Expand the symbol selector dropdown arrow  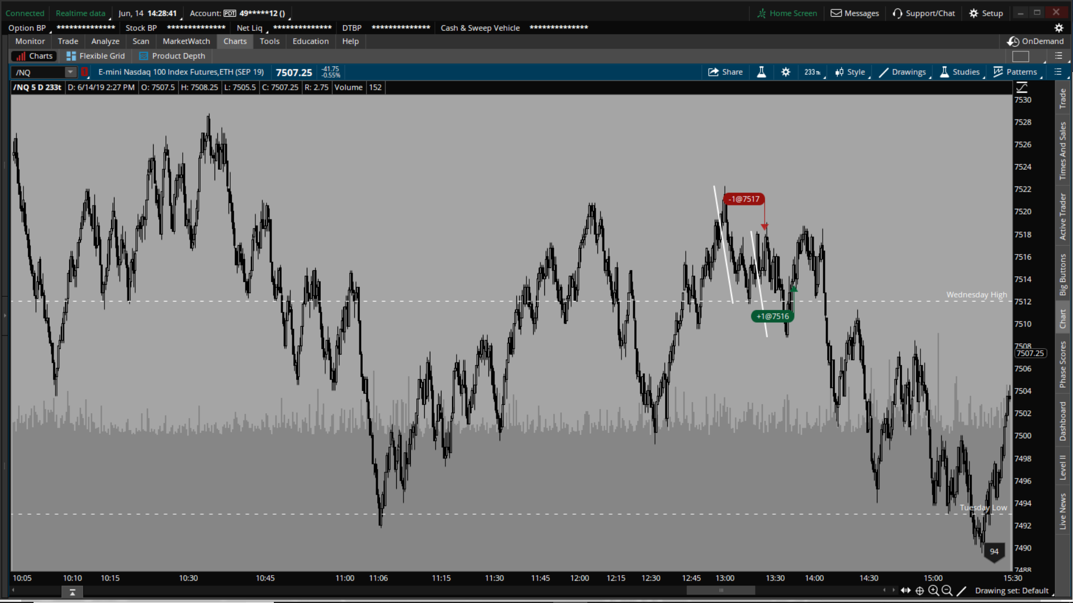pyautogui.click(x=70, y=72)
